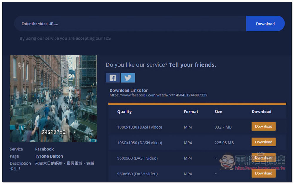Click the Format column header
The width and height of the screenshot is (294, 184).
pos(191,112)
